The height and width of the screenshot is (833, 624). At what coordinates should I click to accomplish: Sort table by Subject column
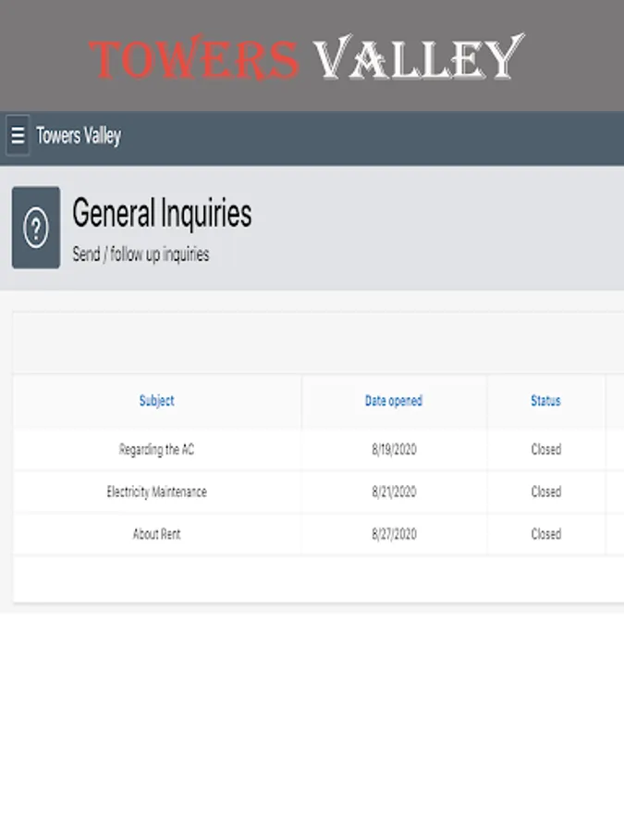[156, 401]
